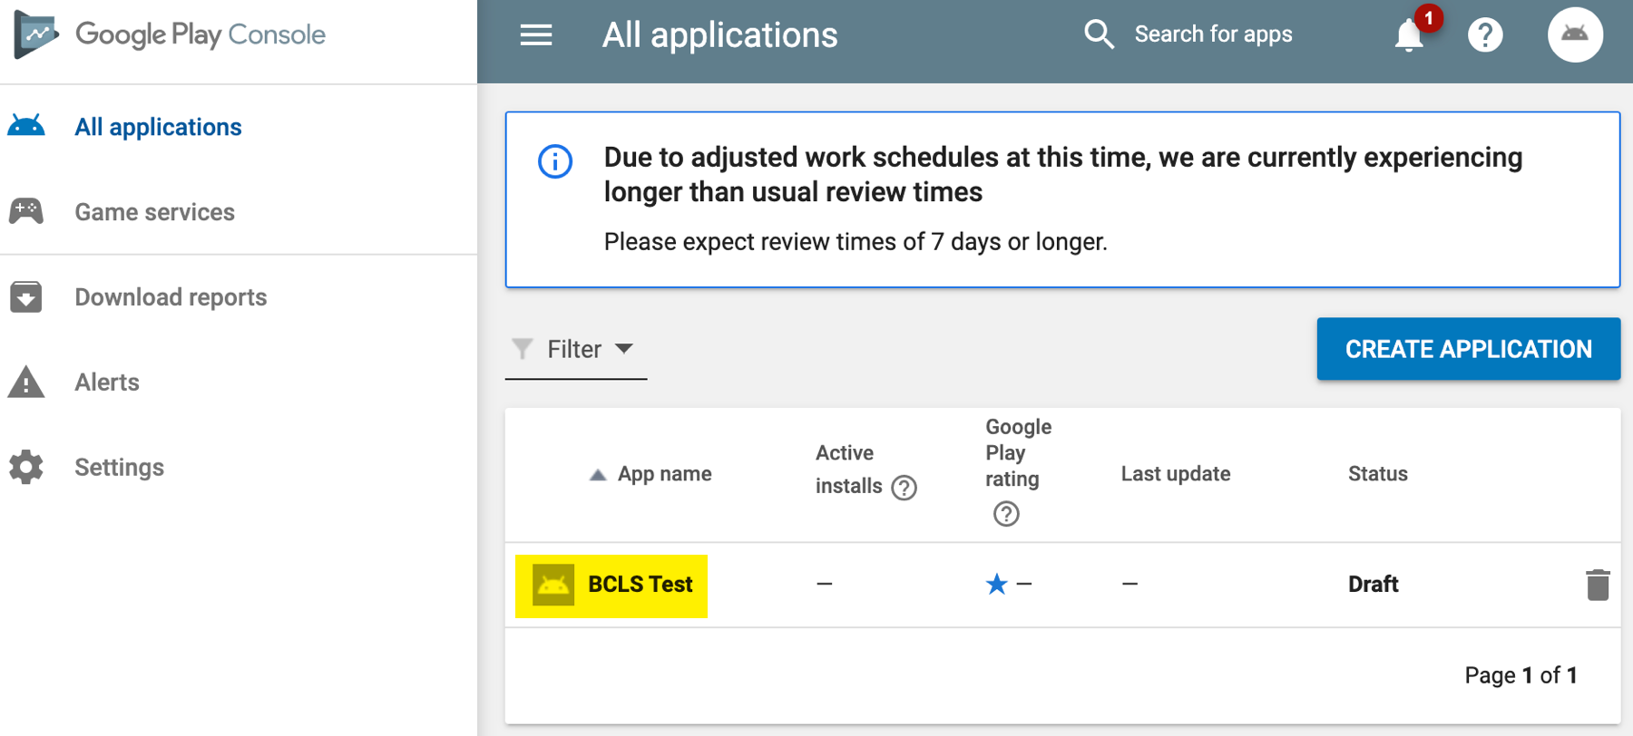This screenshot has width=1633, height=736.
Task: Click the Draft status of BCLS Test
Action: [1373, 585]
